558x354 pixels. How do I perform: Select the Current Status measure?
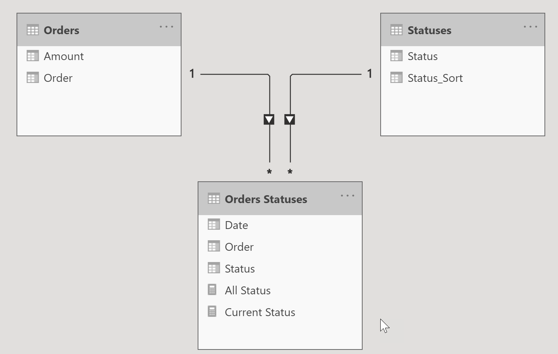[260, 312]
